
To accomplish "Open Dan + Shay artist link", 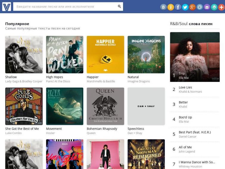I will tap(135, 133).
